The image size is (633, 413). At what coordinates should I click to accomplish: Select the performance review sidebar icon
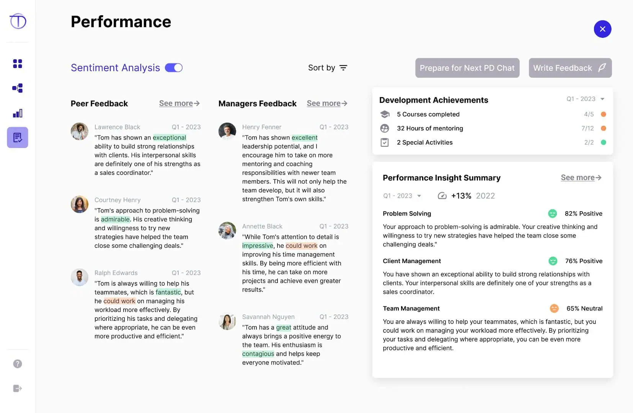(x=18, y=137)
